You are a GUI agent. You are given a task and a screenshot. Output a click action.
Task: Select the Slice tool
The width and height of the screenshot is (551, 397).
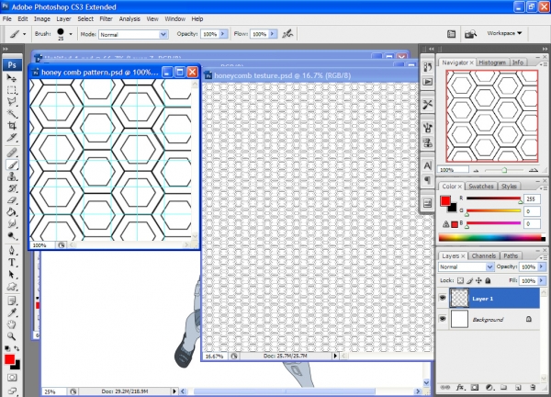pyautogui.click(x=12, y=138)
